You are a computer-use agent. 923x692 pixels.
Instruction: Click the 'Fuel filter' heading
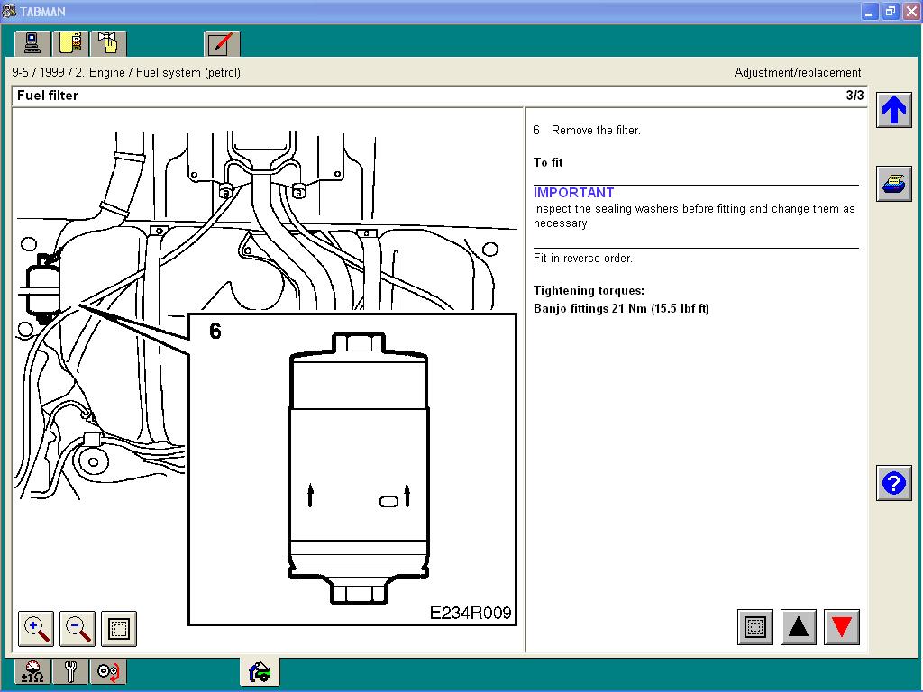click(48, 96)
